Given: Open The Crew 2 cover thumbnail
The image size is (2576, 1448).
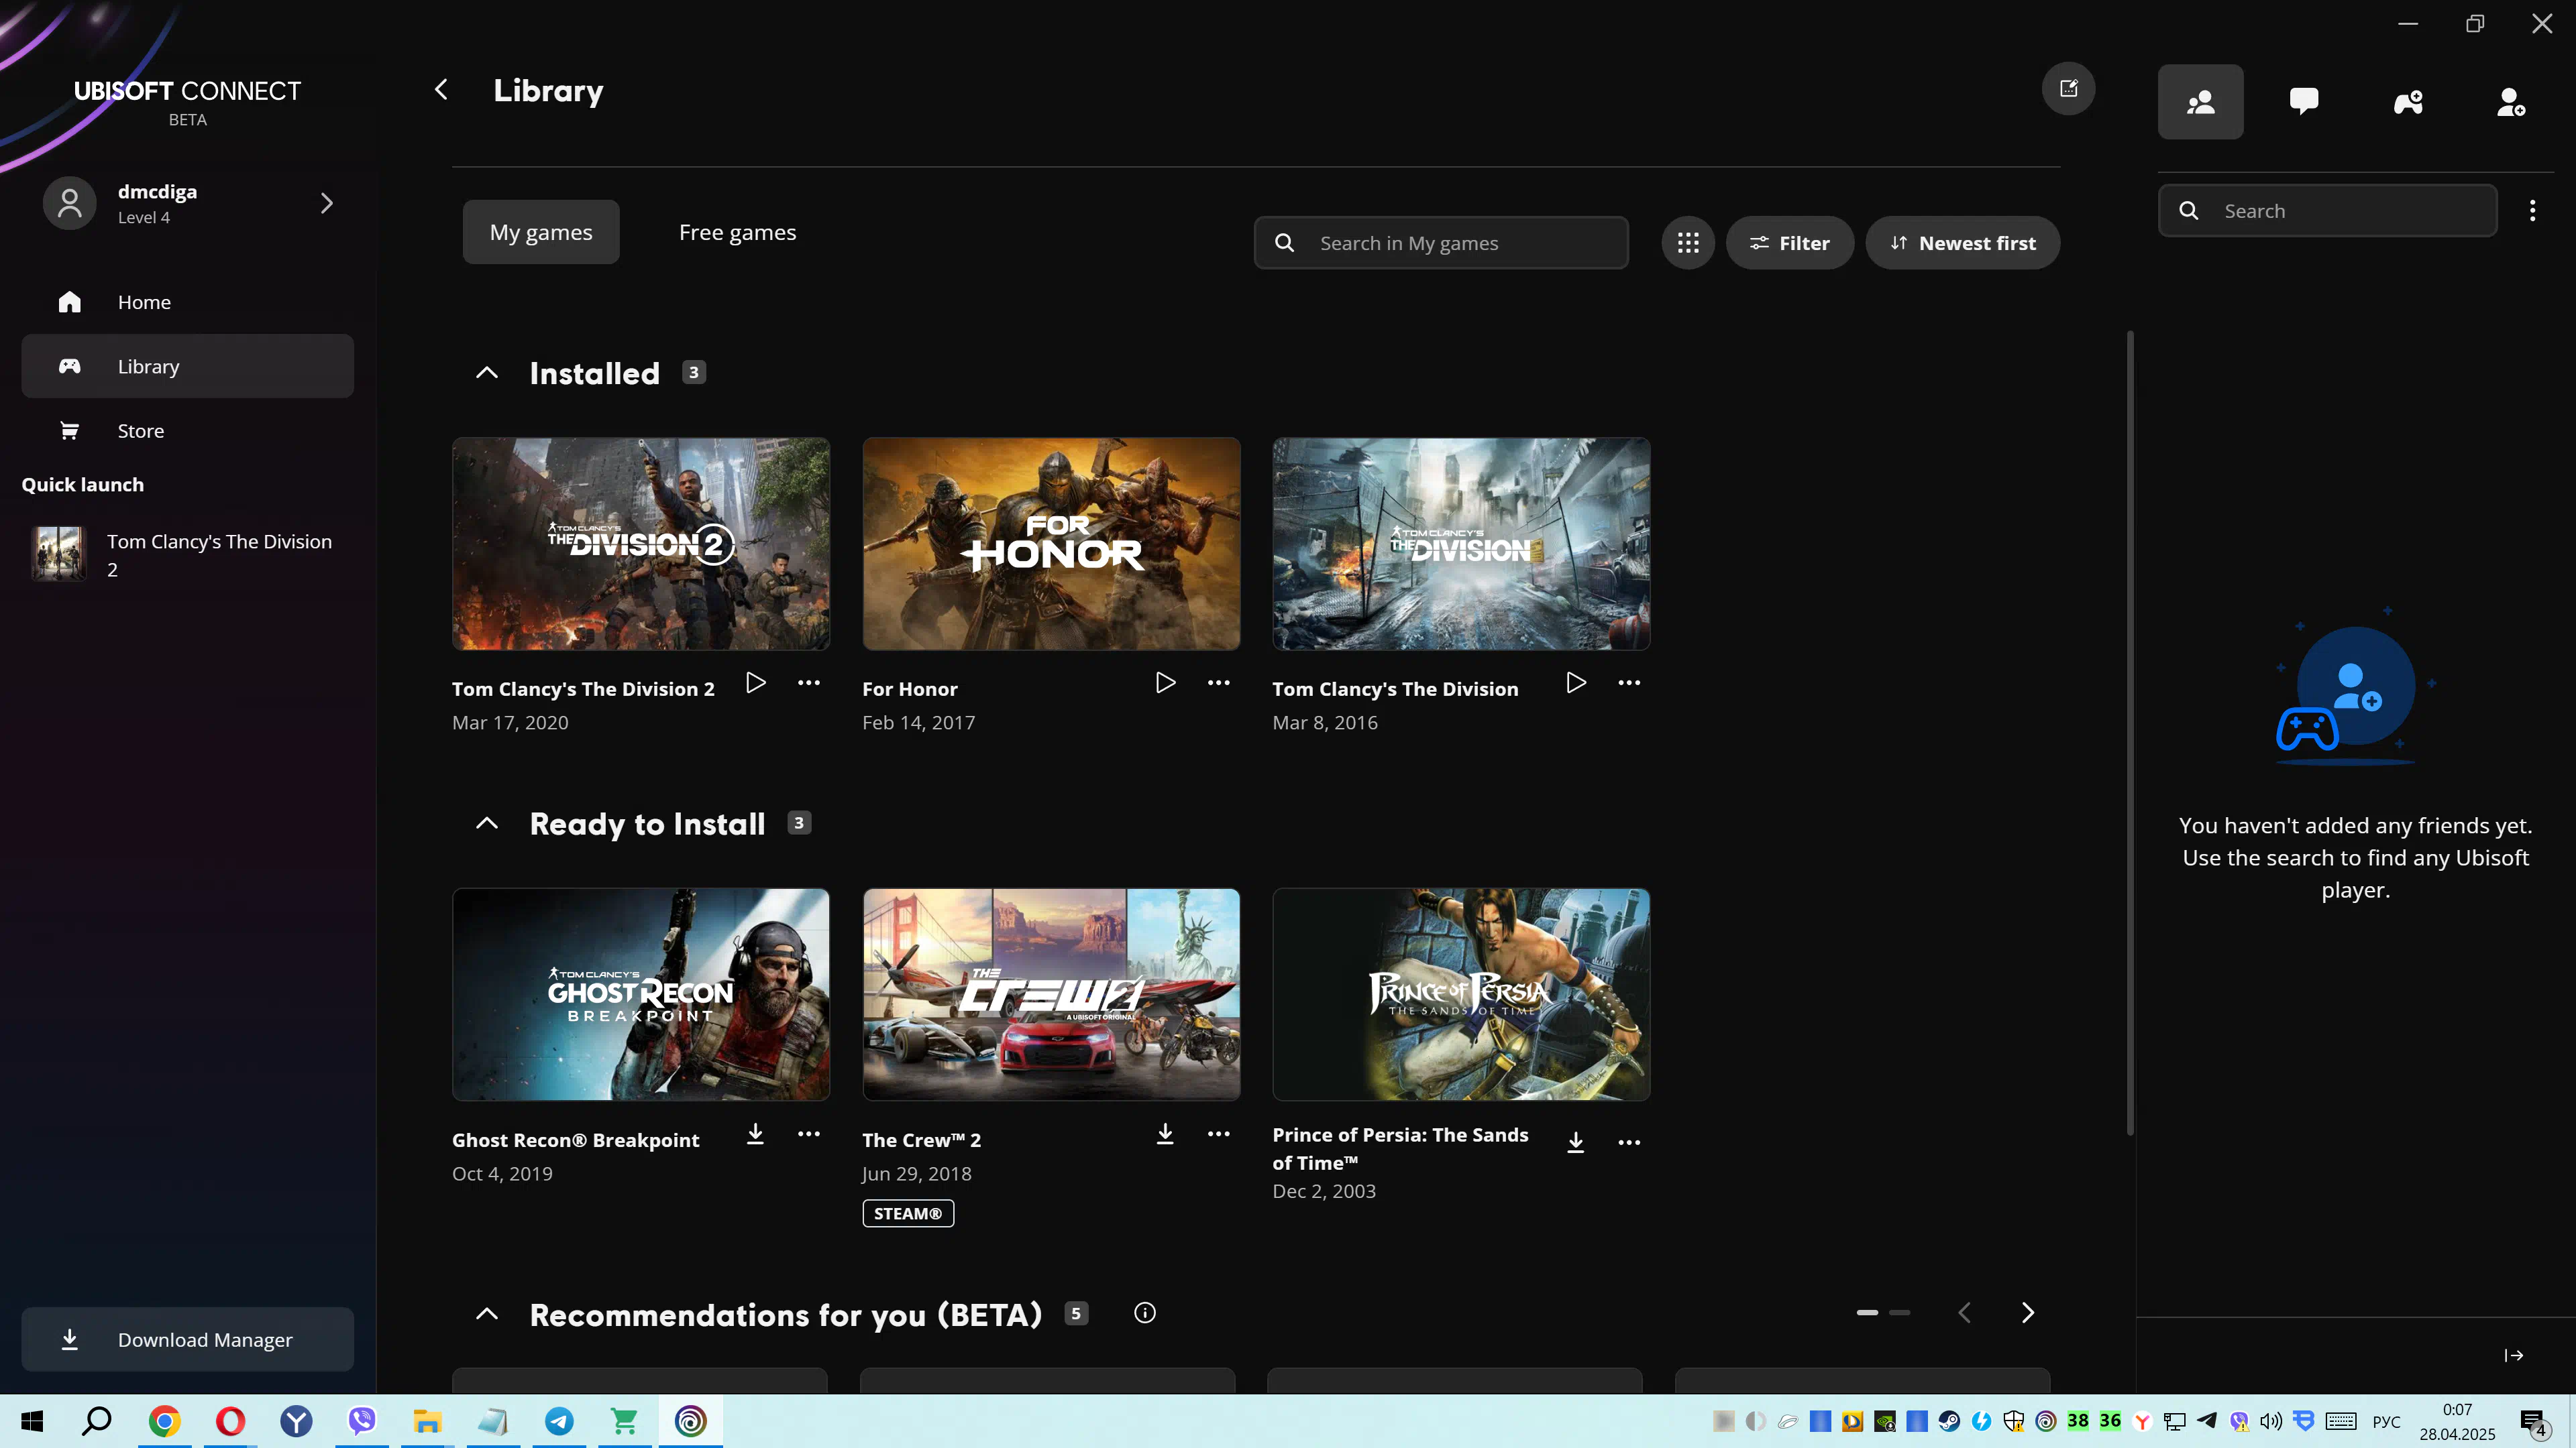Looking at the screenshot, I should tap(1051, 994).
